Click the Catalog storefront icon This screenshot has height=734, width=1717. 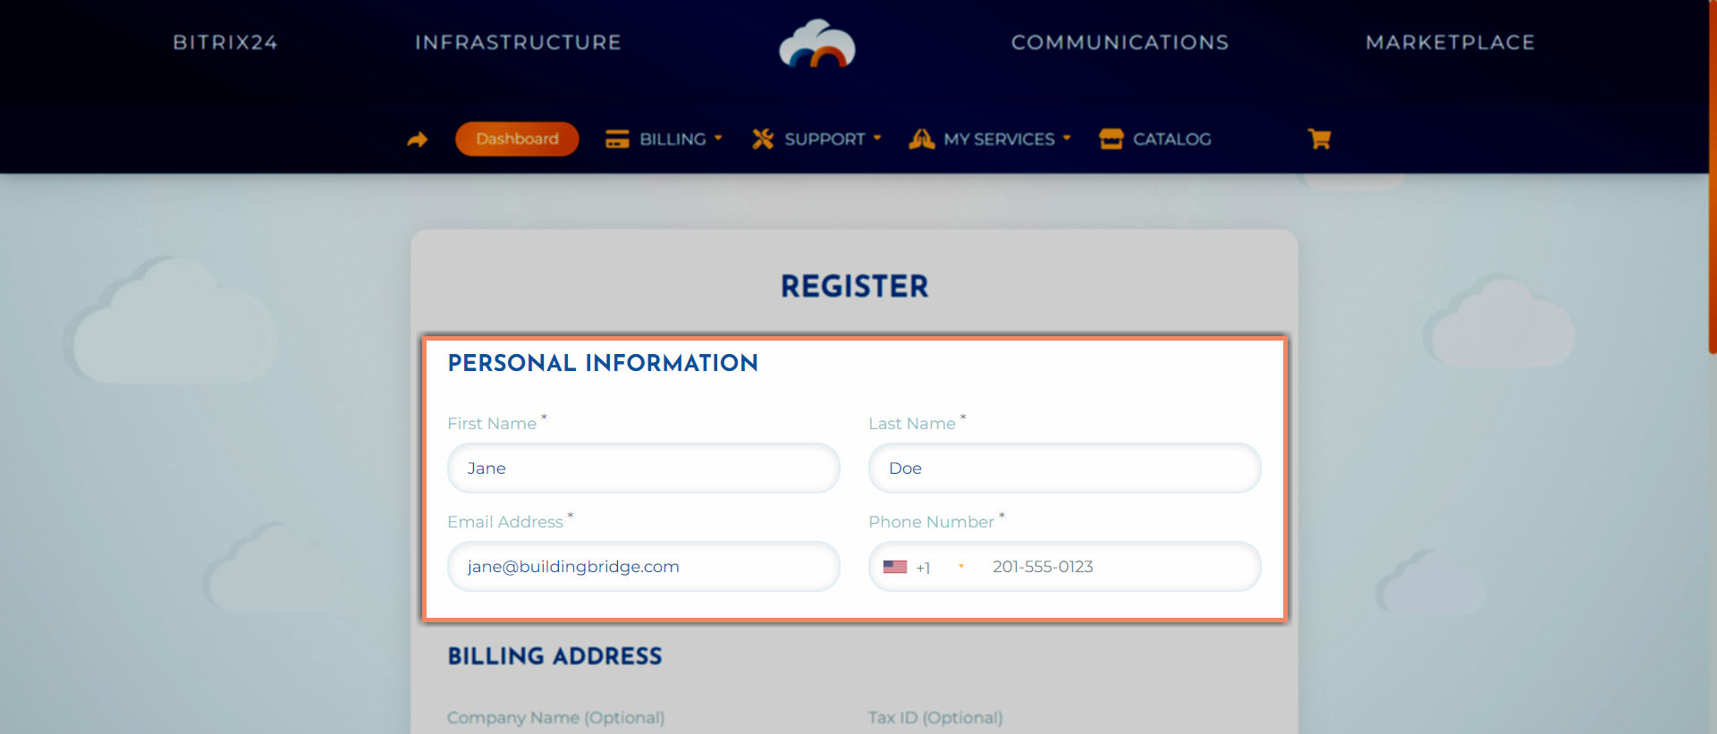pyautogui.click(x=1111, y=139)
